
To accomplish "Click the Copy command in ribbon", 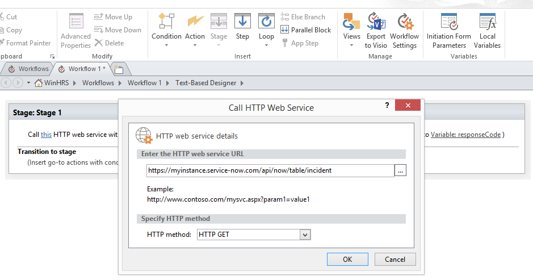I will [x=11, y=30].
